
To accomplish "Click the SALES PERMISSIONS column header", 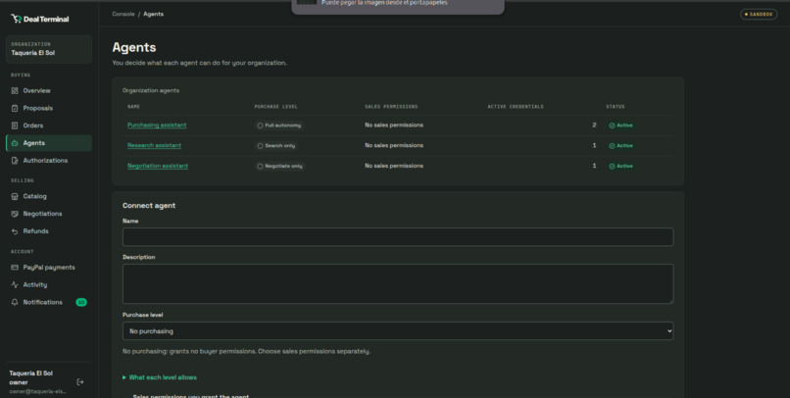I will pos(391,107).
